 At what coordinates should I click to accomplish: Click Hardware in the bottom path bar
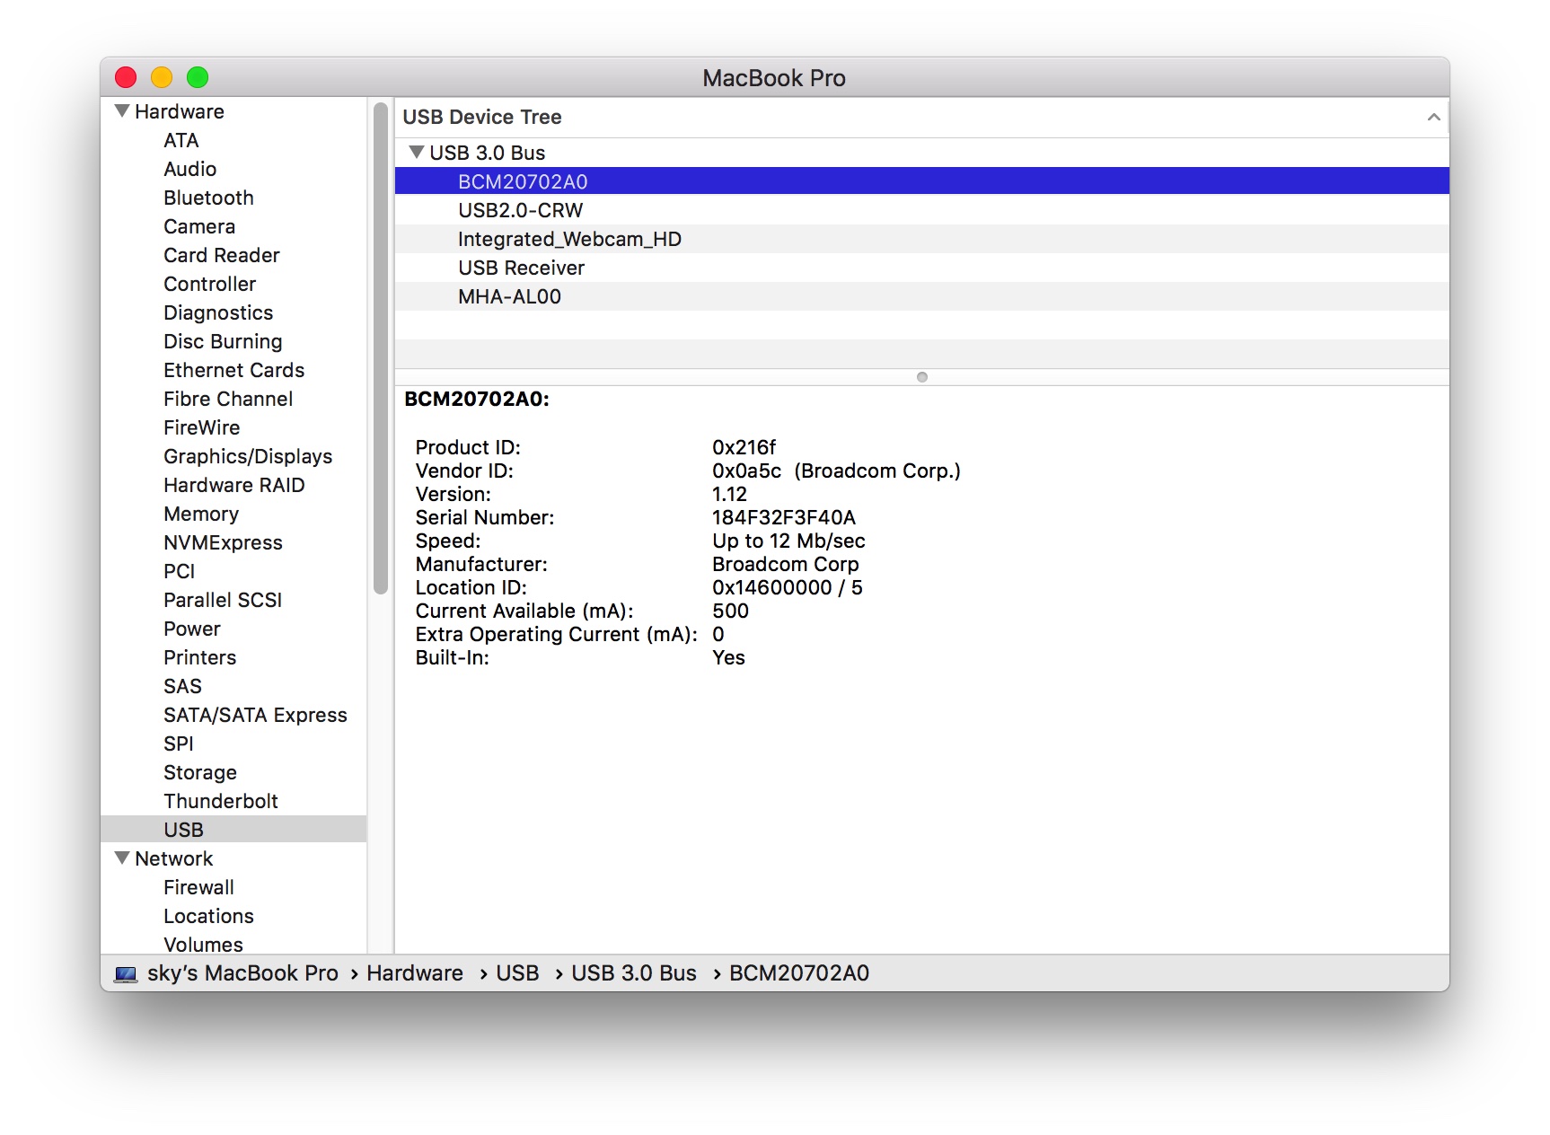coord(415,973)
